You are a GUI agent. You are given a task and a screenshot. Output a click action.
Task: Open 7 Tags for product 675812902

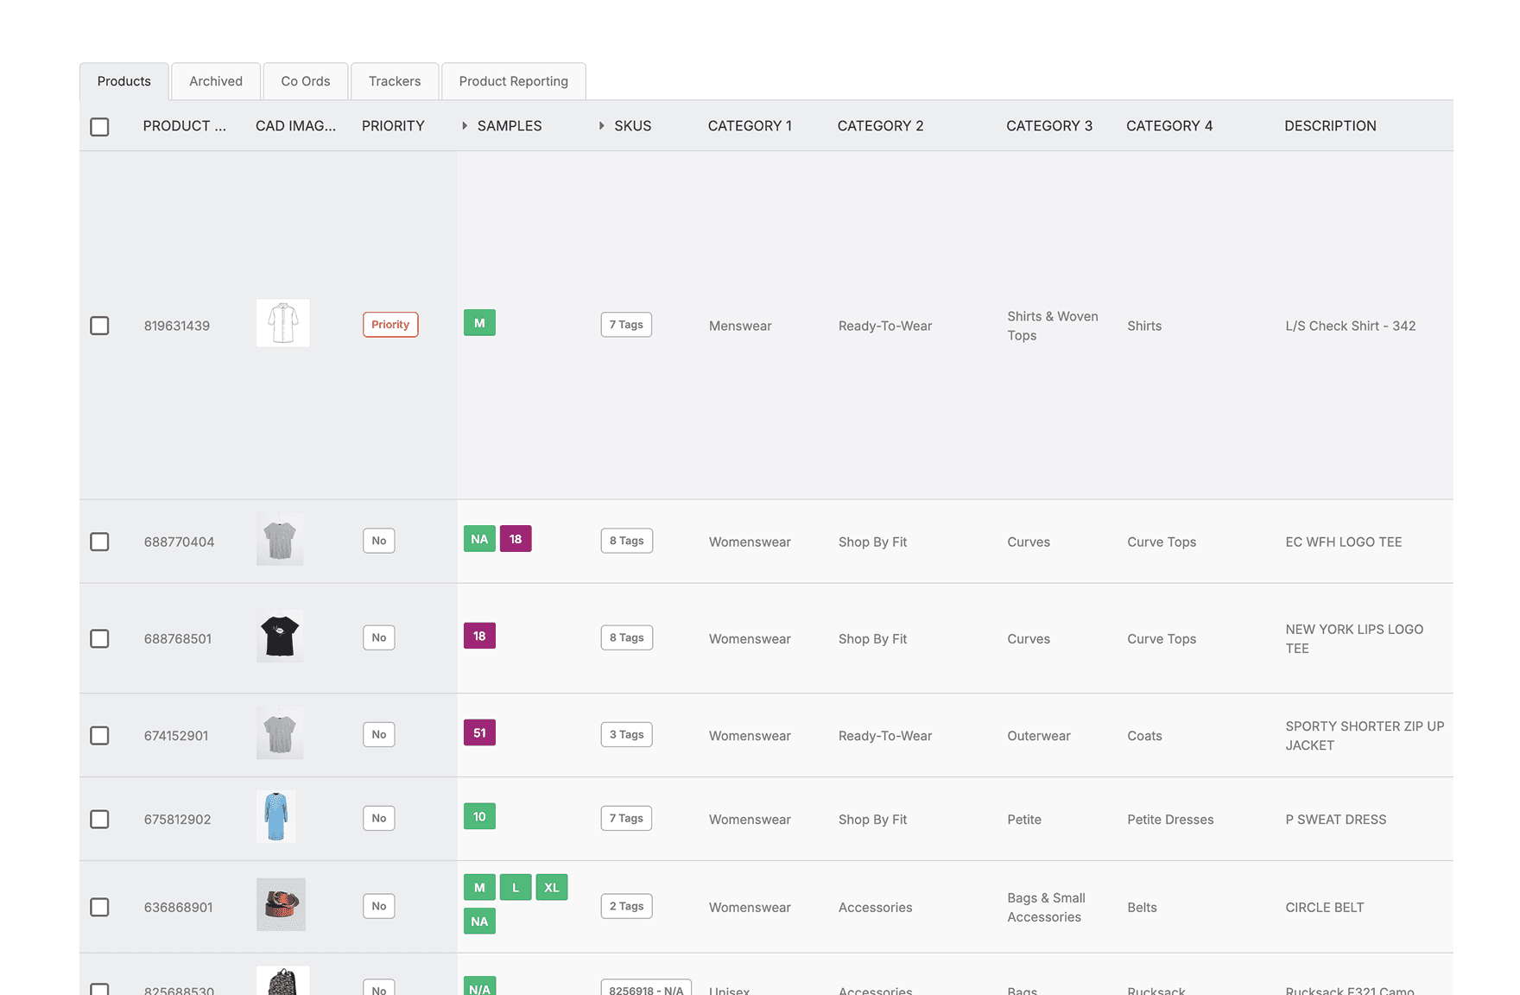click(626, 818)
